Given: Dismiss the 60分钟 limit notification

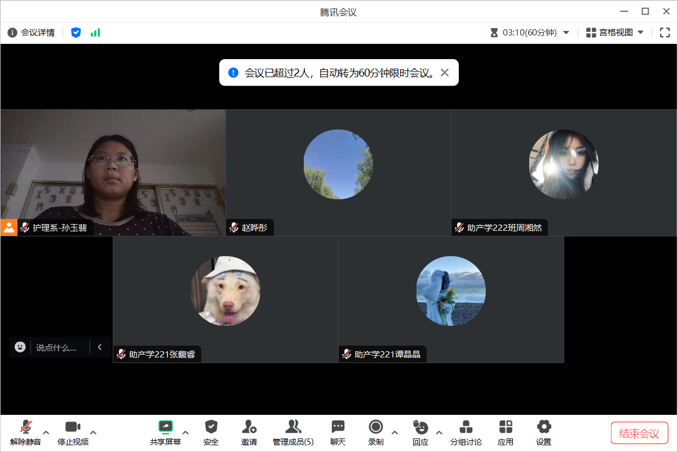Looking at the screenshot, I should (445, 73).
